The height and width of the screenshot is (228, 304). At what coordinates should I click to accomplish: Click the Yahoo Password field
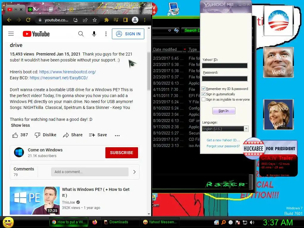[225, 78]
